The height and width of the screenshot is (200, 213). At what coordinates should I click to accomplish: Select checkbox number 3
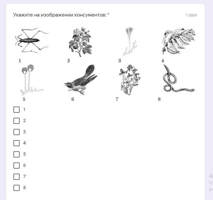[x=17, y=132]
